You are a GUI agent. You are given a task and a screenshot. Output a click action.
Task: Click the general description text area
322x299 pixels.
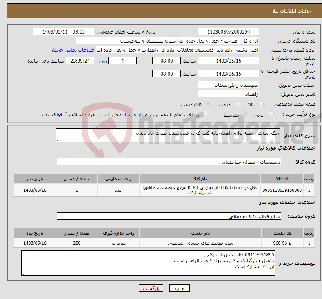click(x=168, y=135)
